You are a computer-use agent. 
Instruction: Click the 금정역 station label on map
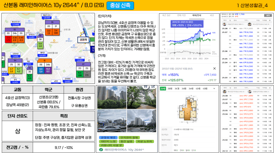click(x=83, y=40)
